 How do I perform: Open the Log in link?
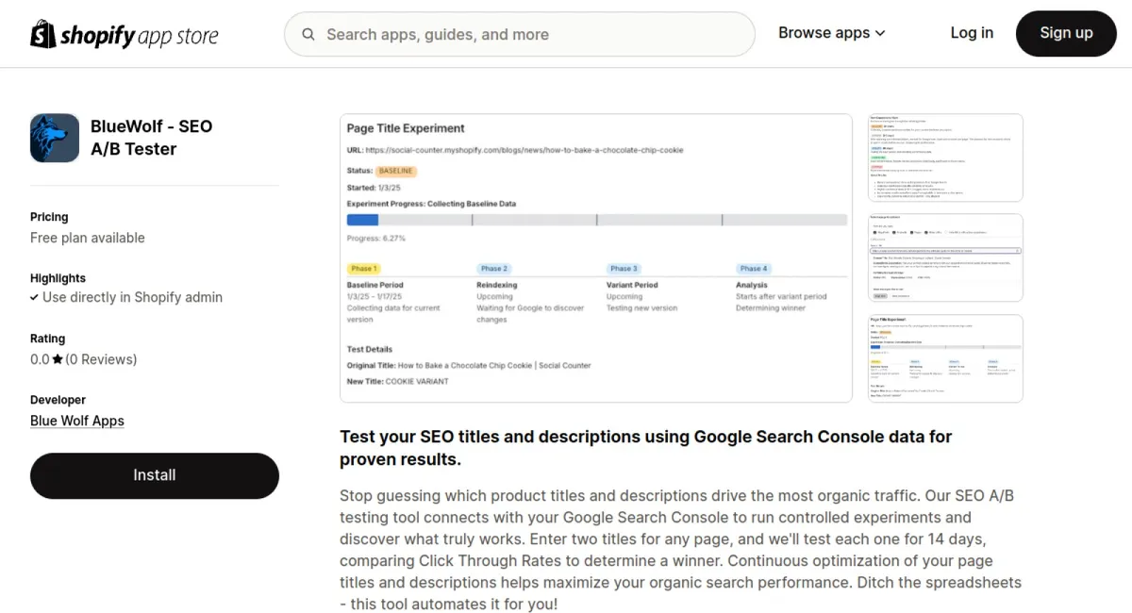[x=972, y=33]
